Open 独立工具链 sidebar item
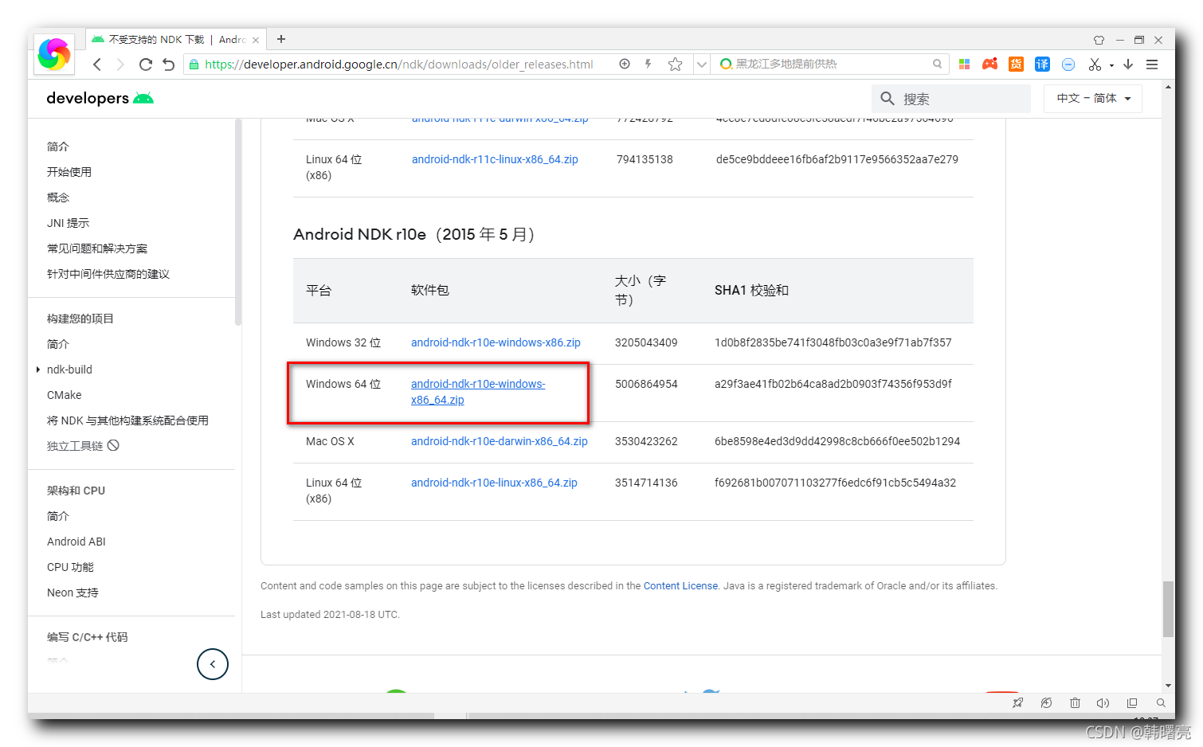 [x=83, y=446]
